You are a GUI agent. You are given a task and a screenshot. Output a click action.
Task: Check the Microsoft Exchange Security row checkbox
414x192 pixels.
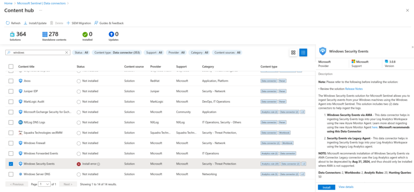[11, 112]
